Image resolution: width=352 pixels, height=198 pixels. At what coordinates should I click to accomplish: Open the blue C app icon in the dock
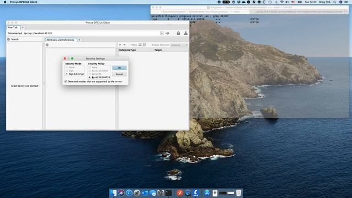[196, 193]
